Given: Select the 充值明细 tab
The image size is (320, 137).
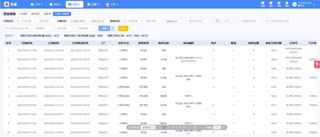Looking at the screenshot, I should pos(47,14).
